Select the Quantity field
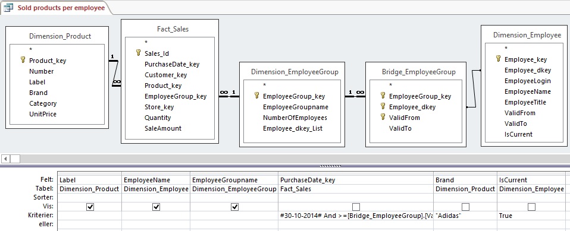570x231 pixels. (x=158, y=118)
